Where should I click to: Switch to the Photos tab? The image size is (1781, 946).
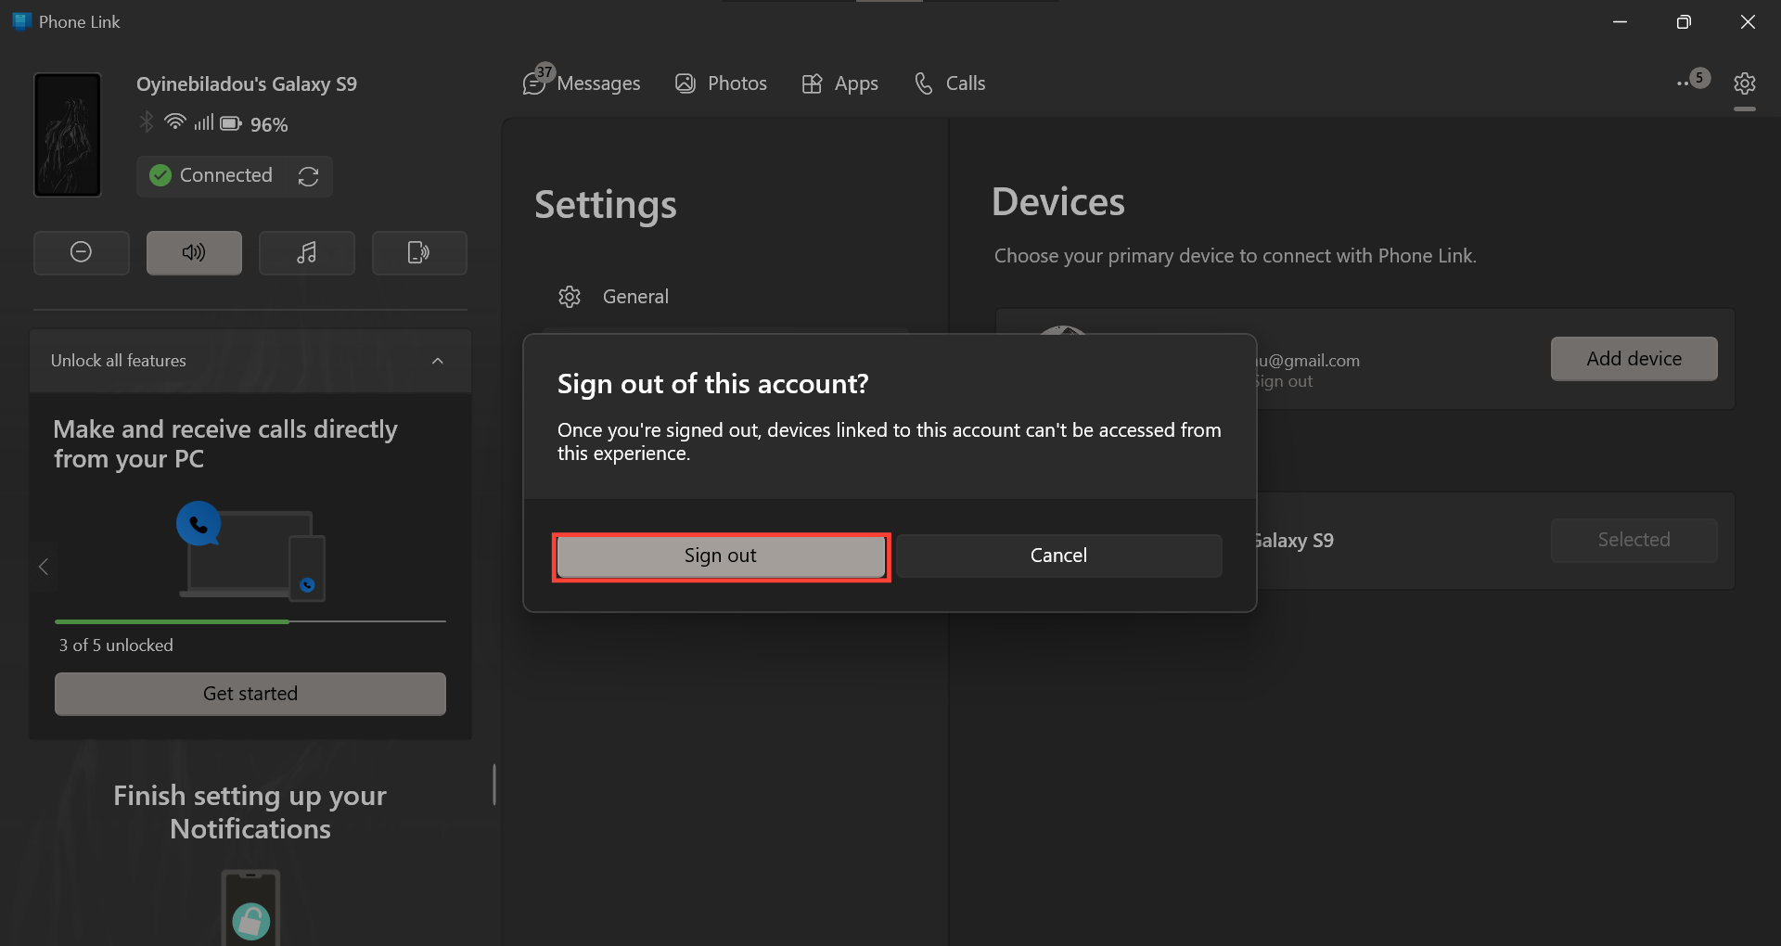(x=722, y=83)
